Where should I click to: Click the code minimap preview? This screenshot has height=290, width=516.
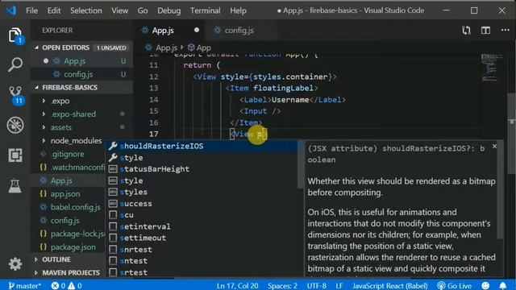(492, 68)
